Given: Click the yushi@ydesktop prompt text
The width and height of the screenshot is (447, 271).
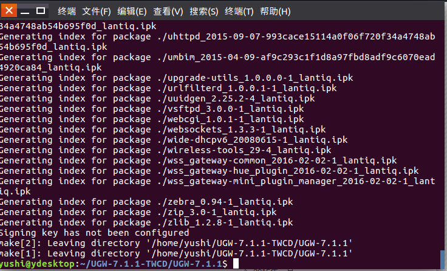Looking at the screenshot, I should coord(37,264).
